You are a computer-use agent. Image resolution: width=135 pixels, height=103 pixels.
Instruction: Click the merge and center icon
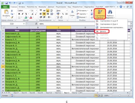click(x=52, y=14)
